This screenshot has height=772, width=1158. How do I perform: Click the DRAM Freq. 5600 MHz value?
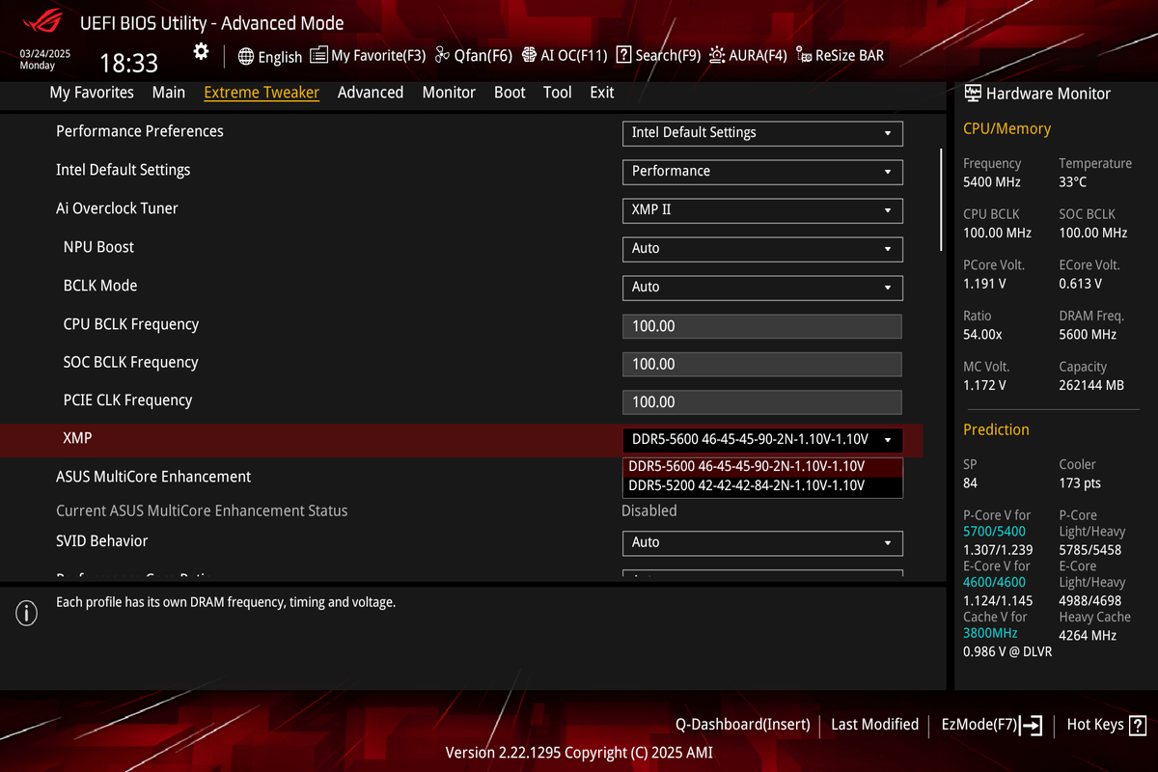(1088, 335)
